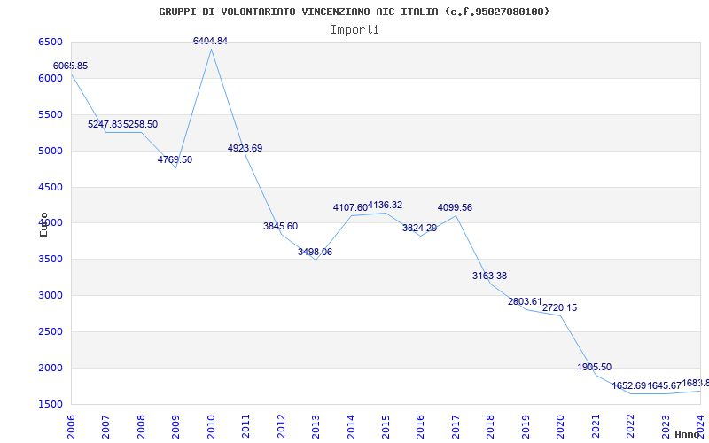Click the 1905.50 data label

coord(595,367)
